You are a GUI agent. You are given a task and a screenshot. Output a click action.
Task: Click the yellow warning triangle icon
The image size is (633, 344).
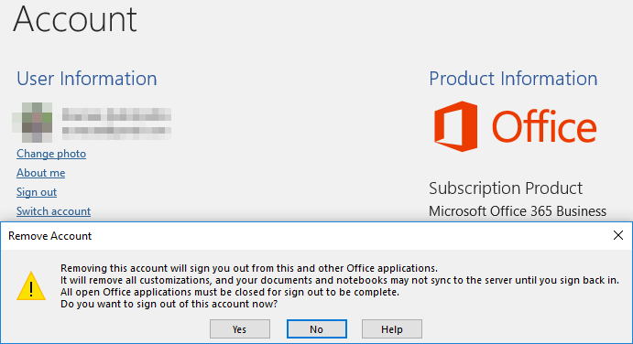point(31,286)
